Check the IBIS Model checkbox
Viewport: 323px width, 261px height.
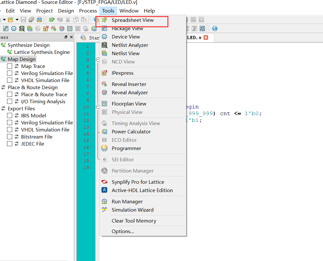tap(10, 115)
